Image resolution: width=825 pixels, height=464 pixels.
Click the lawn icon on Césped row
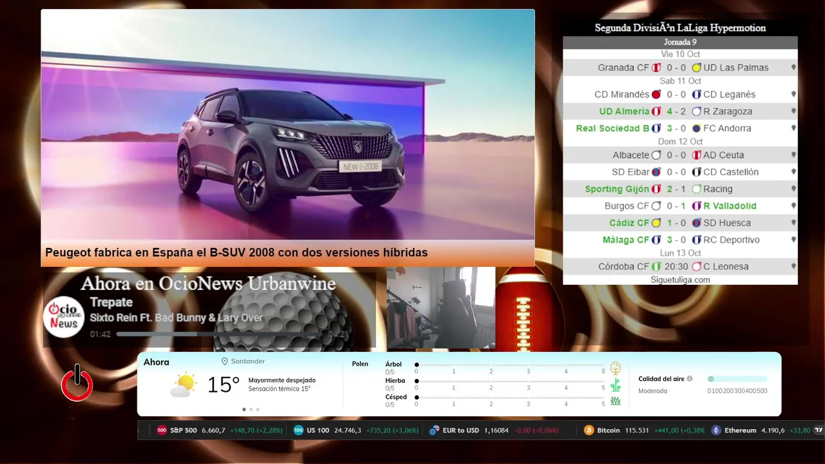(x=616, y=401)
